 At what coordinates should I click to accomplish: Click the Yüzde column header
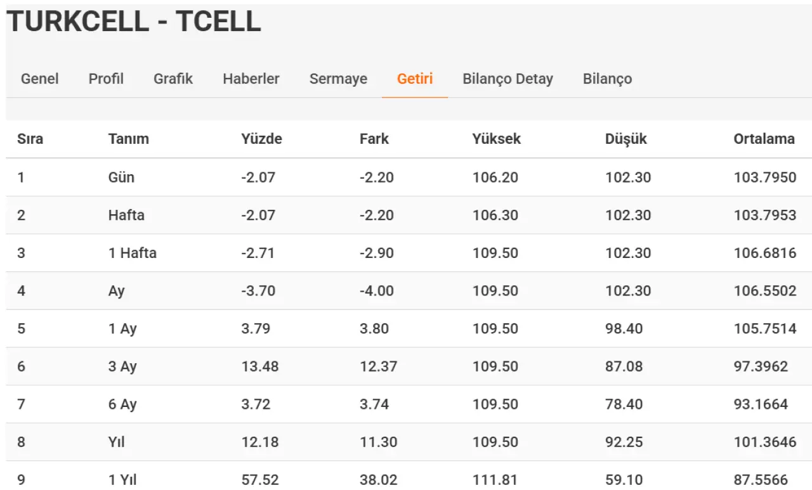pyautogui.click(x=261, y=139)
